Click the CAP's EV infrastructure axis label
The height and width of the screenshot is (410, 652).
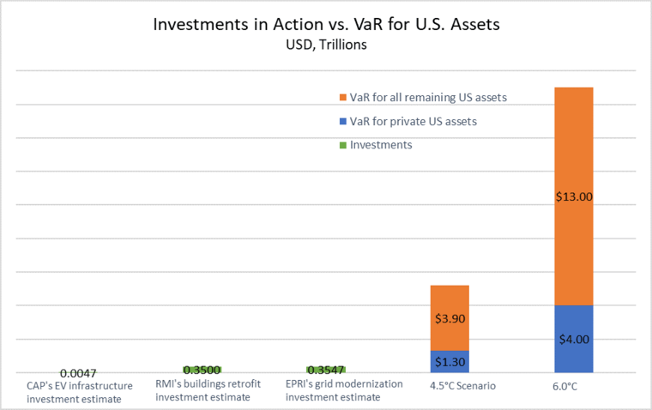point(80,392)
